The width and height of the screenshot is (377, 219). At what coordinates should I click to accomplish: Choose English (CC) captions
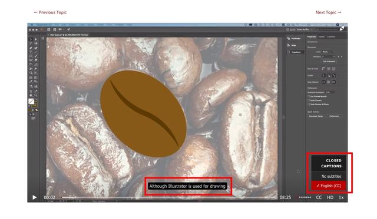[x=329, y=186]
